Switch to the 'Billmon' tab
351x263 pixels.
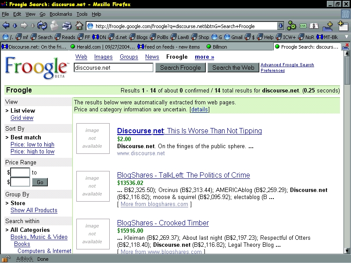(238, 47)
